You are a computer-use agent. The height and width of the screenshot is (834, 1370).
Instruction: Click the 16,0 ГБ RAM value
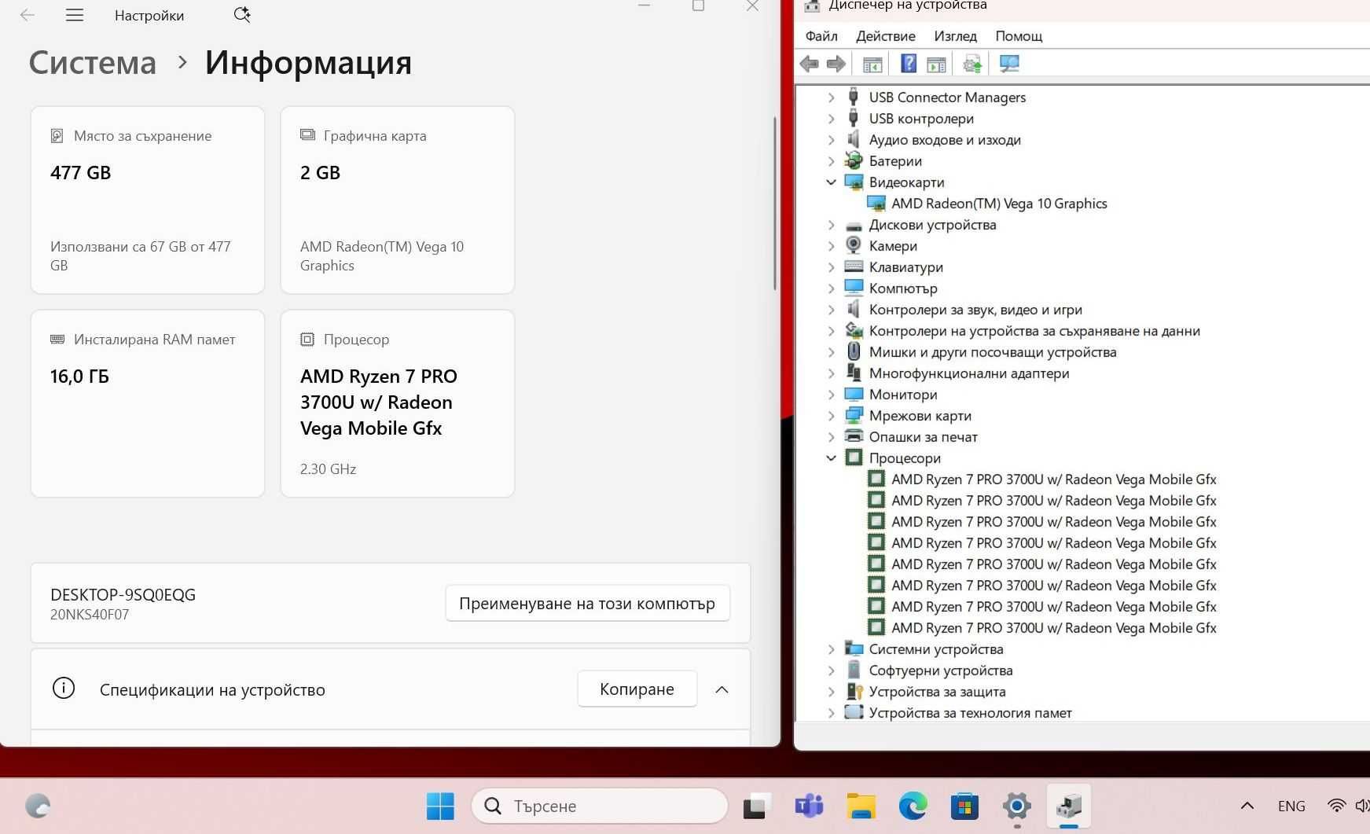(79, 377)
